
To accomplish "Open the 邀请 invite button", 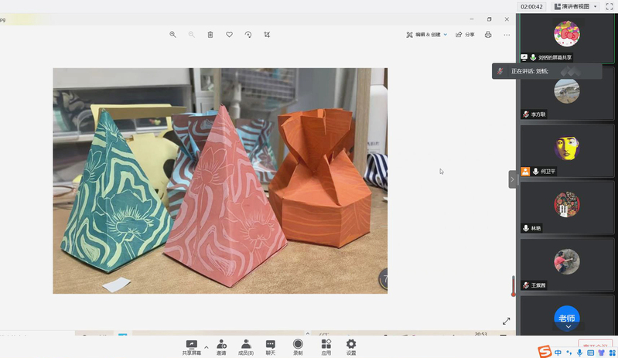I will [221, 347].
